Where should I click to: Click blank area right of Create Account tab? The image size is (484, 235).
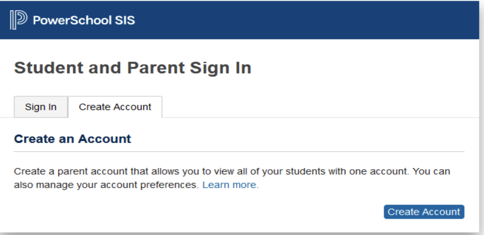pos(315,107)
